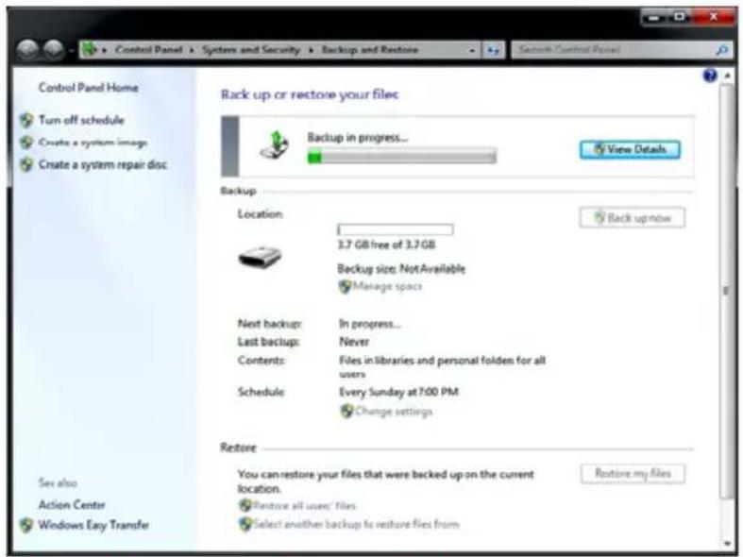Image resolution: width=743 pixels, height=557 pixels.
Task: Select System and Security breadcrumb
Action: click(x=251, y=50)
